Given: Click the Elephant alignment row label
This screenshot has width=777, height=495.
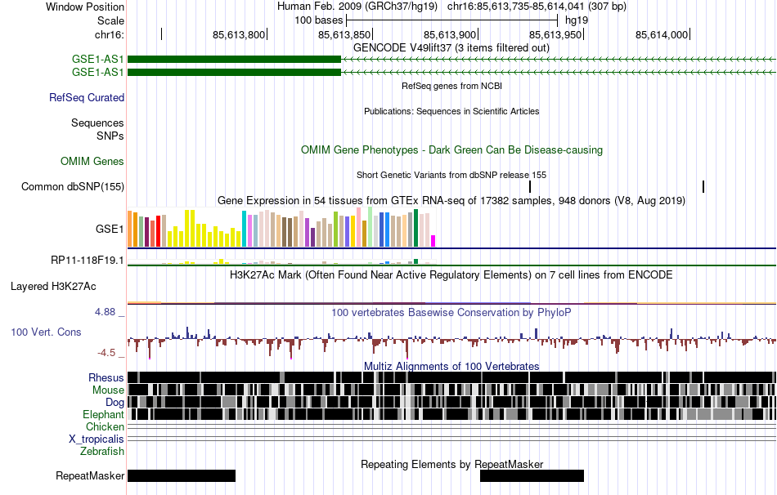Looking at the screenshot, I should pyautogui.click(x=103, y=415).
